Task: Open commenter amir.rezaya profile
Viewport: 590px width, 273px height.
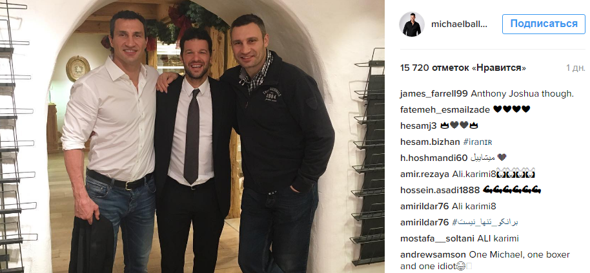Action: pyautogui.click(x=425, y=174)
